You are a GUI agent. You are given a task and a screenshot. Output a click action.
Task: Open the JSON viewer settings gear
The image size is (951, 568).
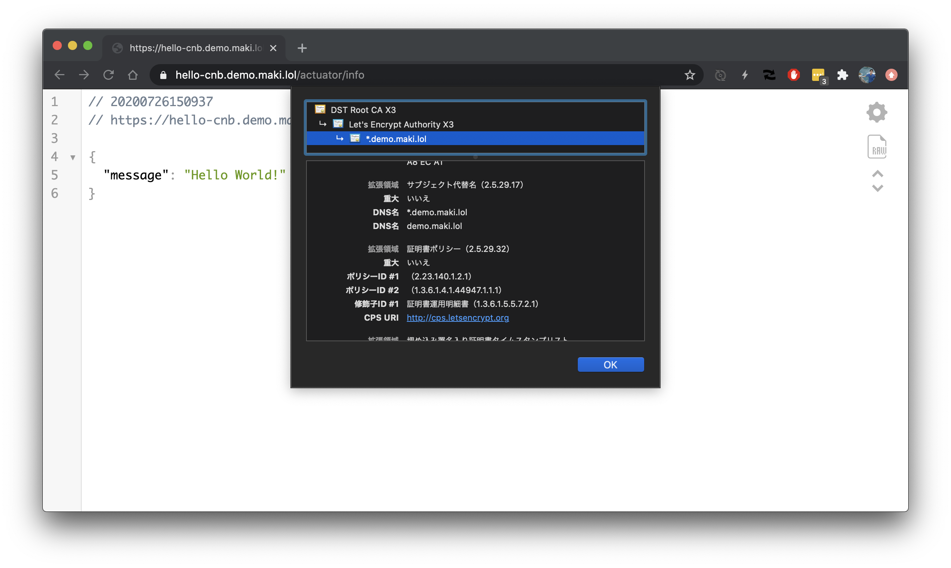877,112
